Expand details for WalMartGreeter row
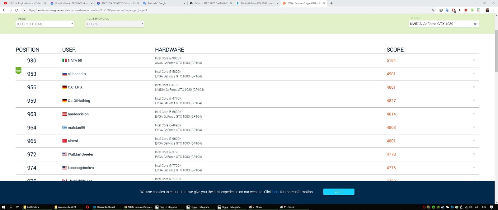498x210 pixels. pyautogui.click(x=474, y=154)
